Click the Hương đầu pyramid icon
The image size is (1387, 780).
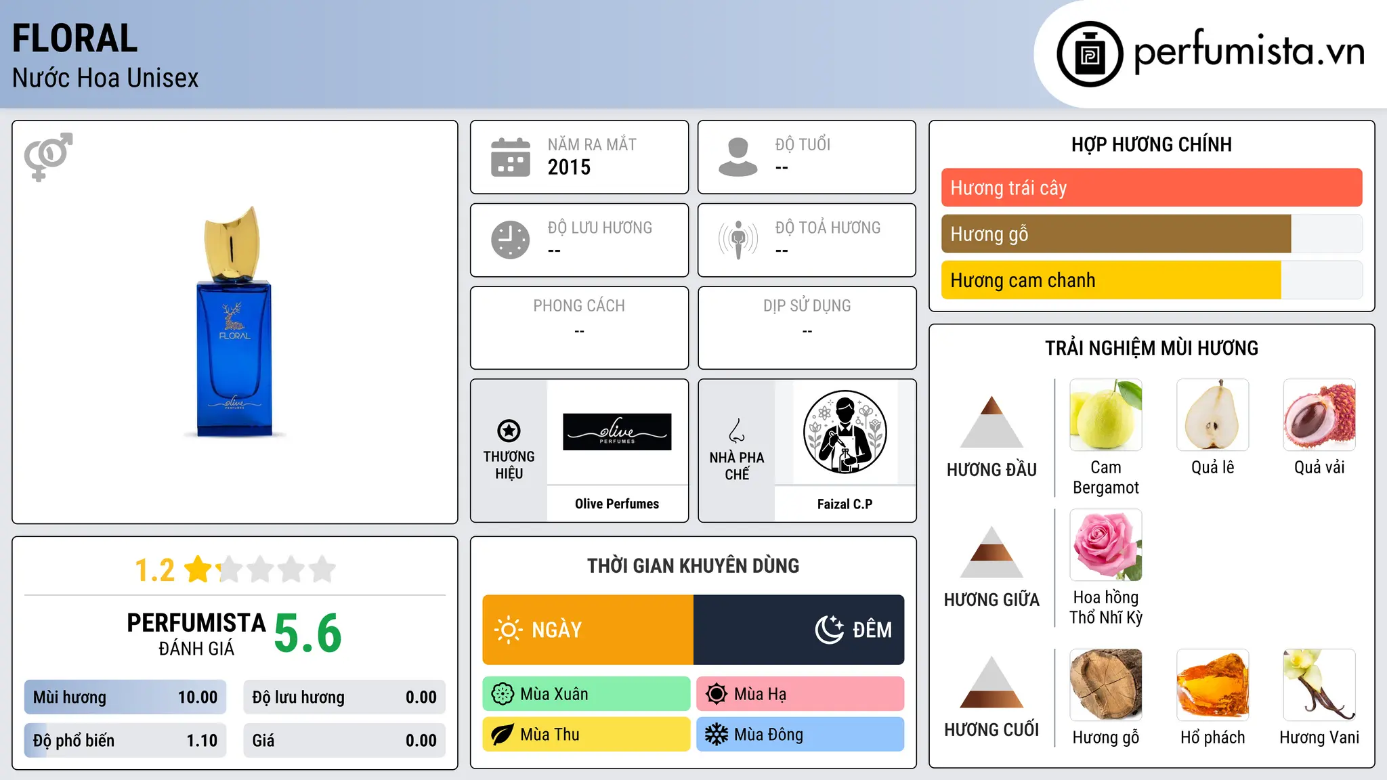[991, 422]
